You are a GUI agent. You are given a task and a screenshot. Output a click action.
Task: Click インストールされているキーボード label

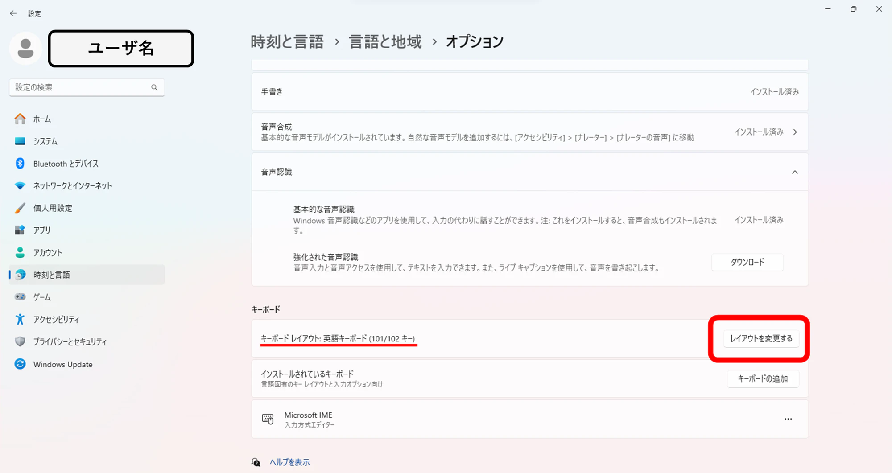(x=307, y=374)
